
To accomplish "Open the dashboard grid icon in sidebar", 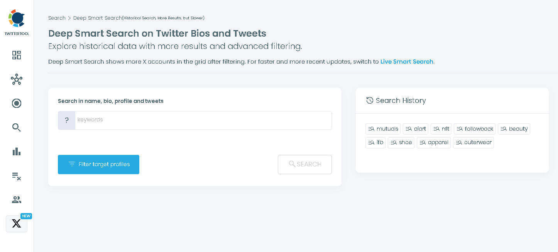I will click(16, 55).
